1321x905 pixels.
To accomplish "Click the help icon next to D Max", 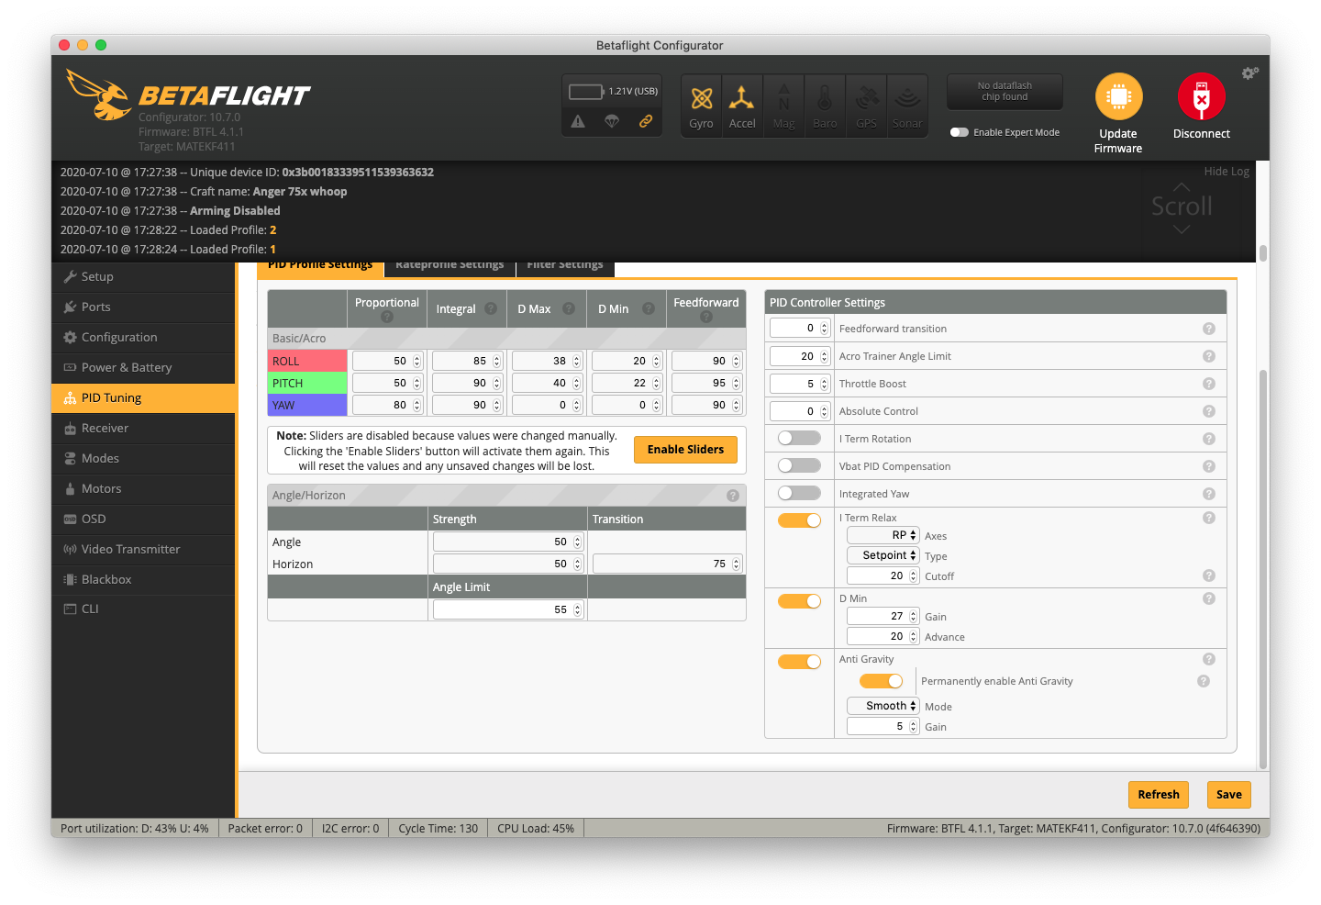I will (569, 308).
